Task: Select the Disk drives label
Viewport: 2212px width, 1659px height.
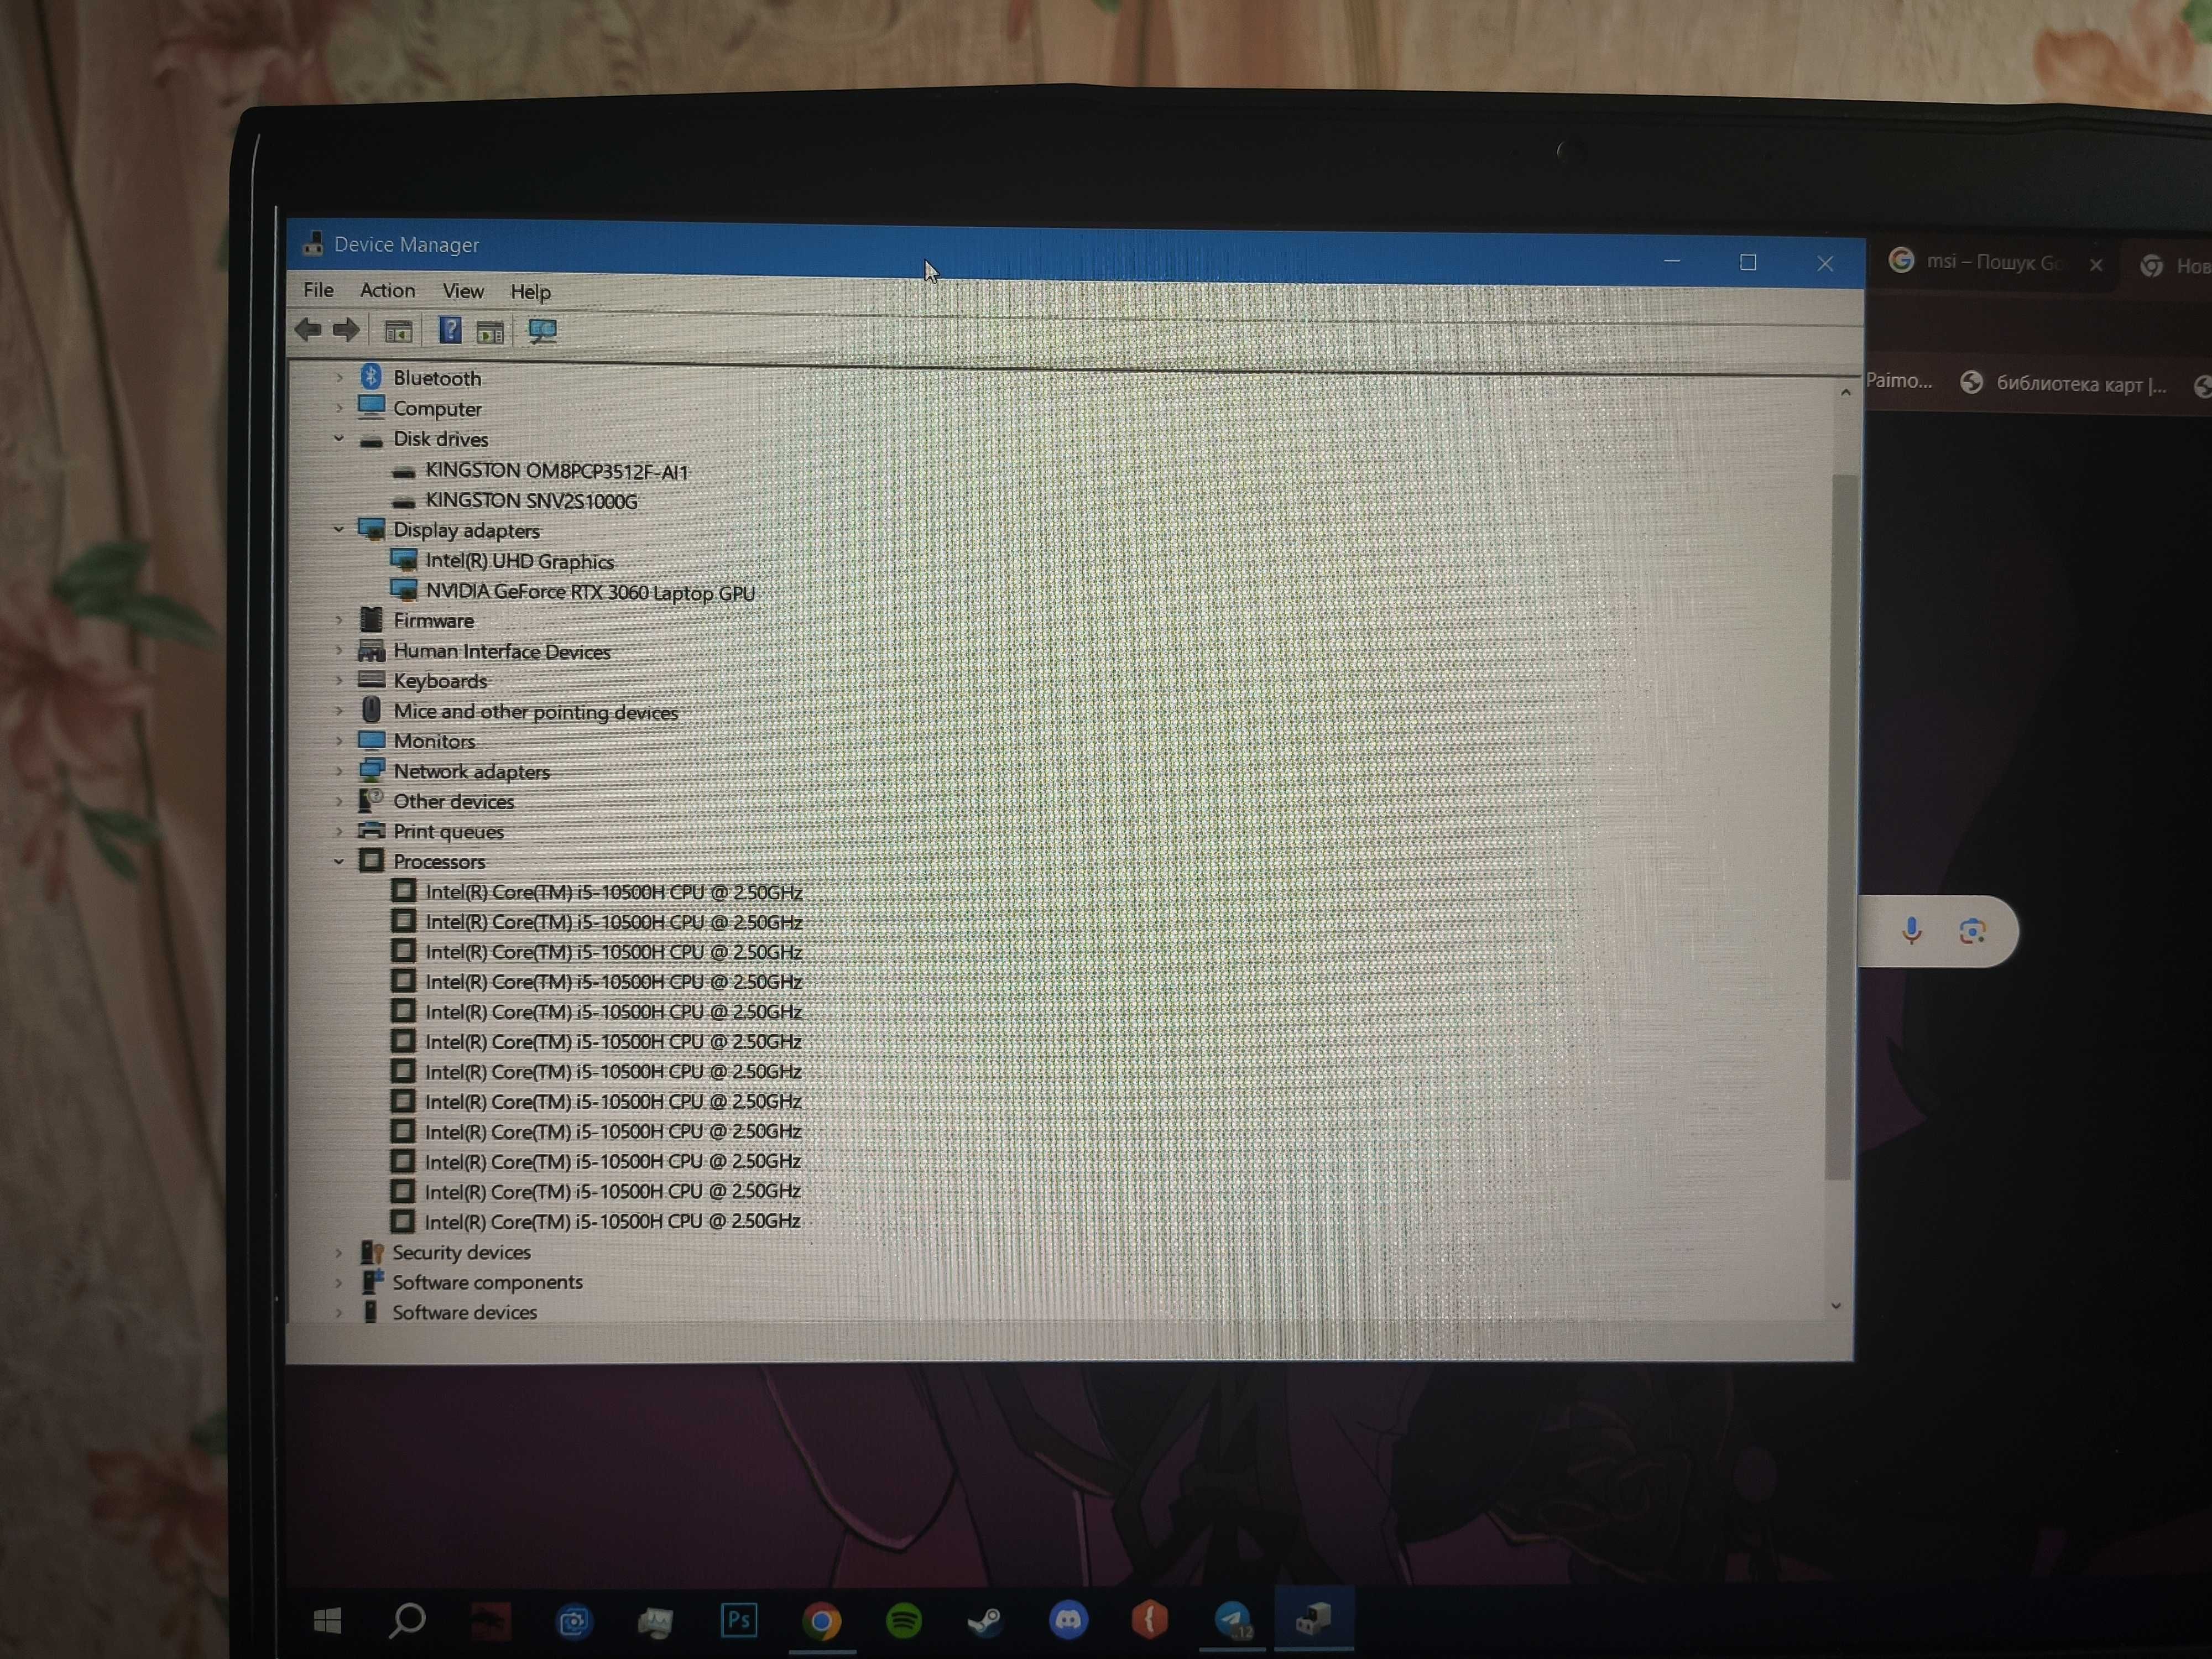Action: pos(440,439)
